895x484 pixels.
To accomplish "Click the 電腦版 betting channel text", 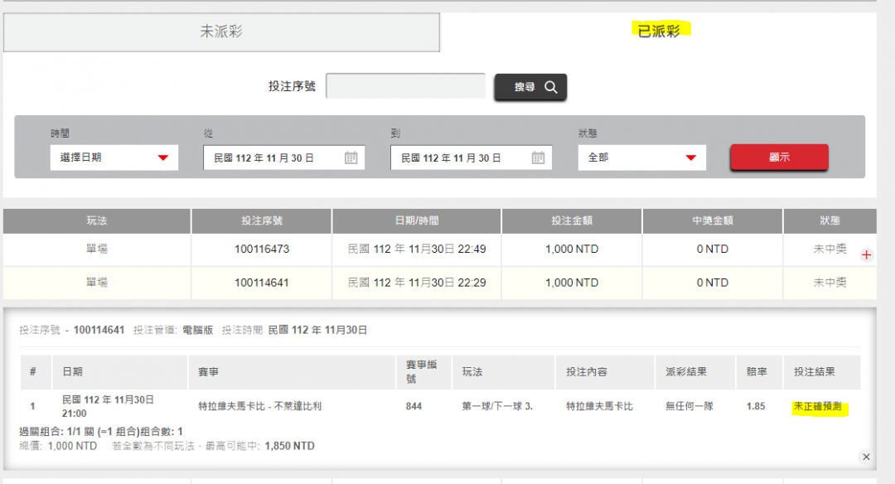I will 197,331.
